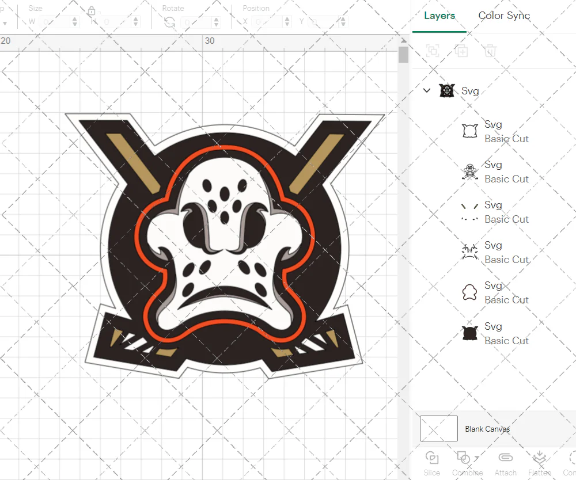The height and width of the screenshot is (480, 576).
Task: Click the delete layer trash icon
Action: pos(490,51)
